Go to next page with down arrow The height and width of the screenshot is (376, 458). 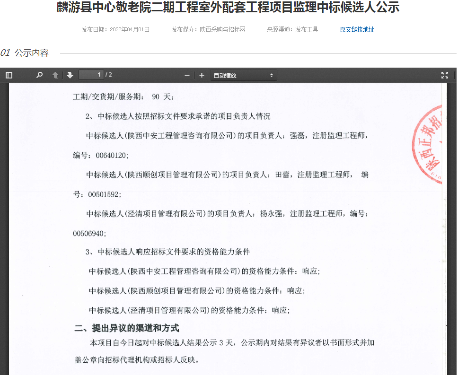(70, 75)
